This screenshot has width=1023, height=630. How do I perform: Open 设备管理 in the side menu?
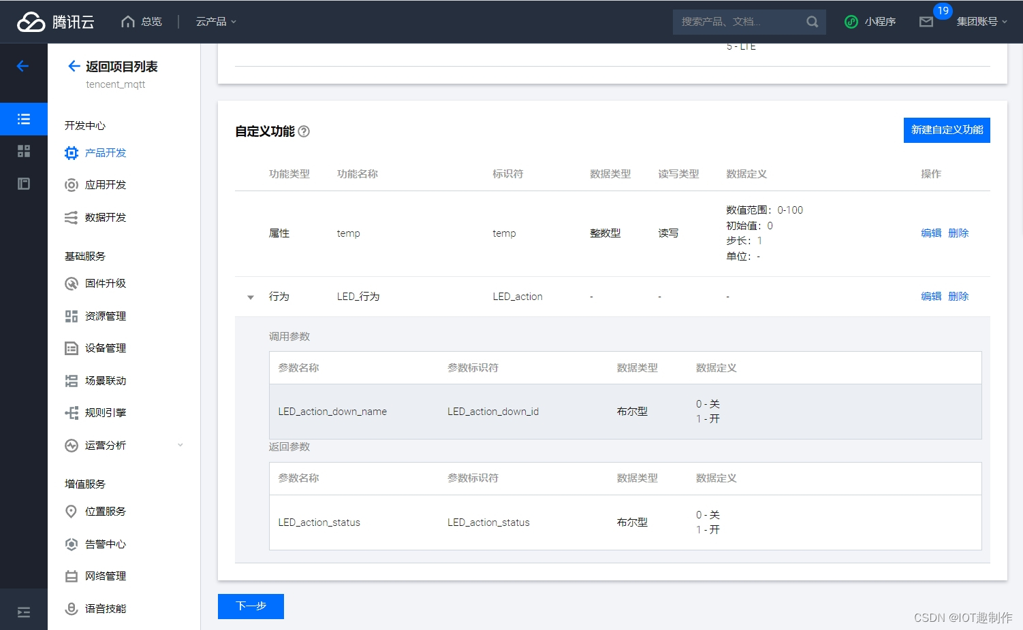106,348
